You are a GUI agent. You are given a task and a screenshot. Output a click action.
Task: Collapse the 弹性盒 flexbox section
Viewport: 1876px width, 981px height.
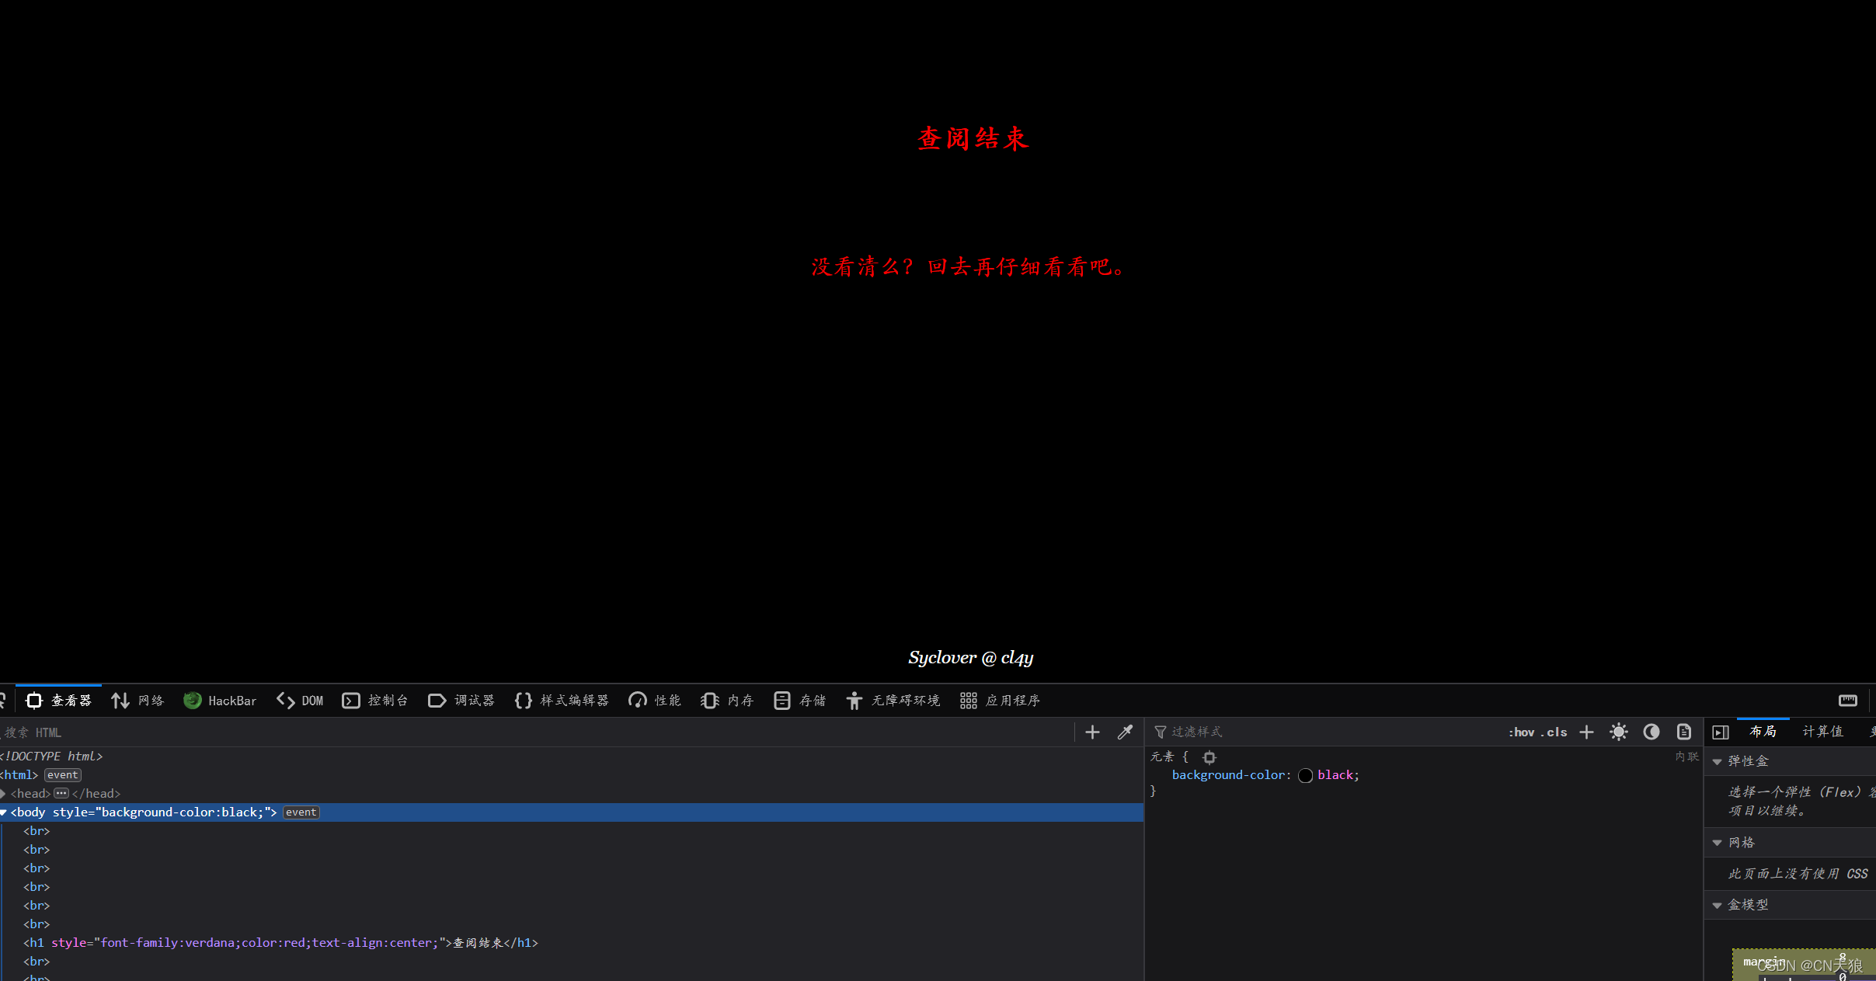coord(1718,762)
